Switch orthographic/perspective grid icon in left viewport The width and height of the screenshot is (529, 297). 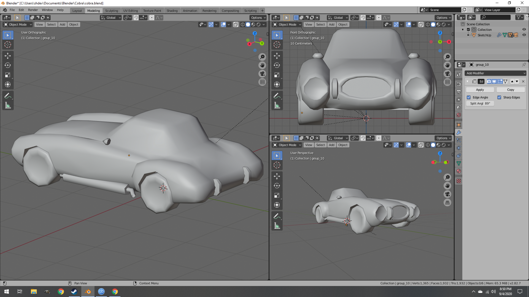click(x=262, y=82)
